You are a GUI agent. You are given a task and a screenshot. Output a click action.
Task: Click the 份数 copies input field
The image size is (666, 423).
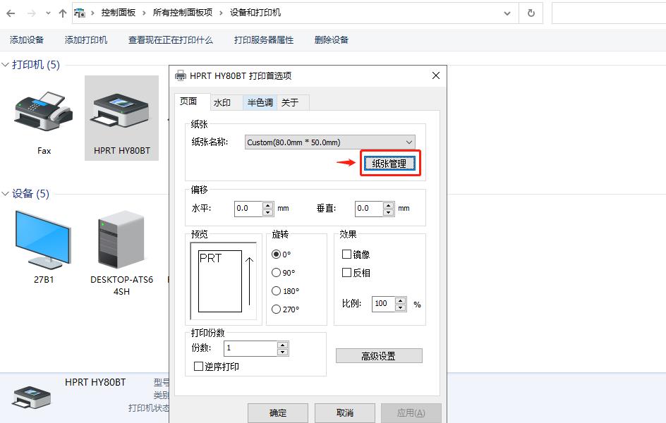click(250, 348)
